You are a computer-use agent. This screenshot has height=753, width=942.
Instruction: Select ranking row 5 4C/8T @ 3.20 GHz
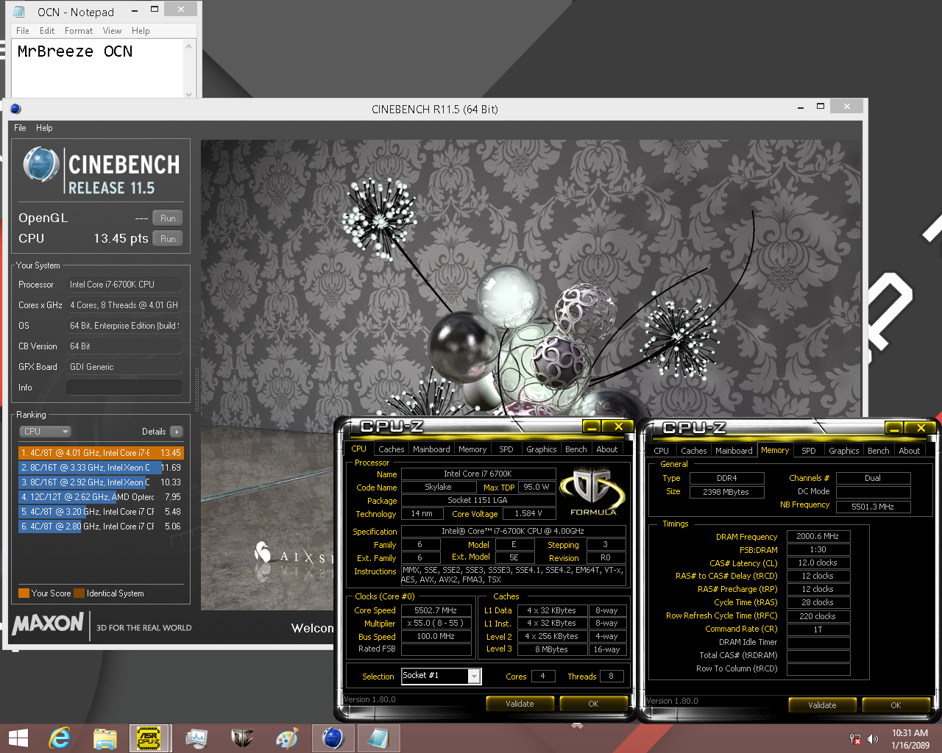tap(101, 512)
